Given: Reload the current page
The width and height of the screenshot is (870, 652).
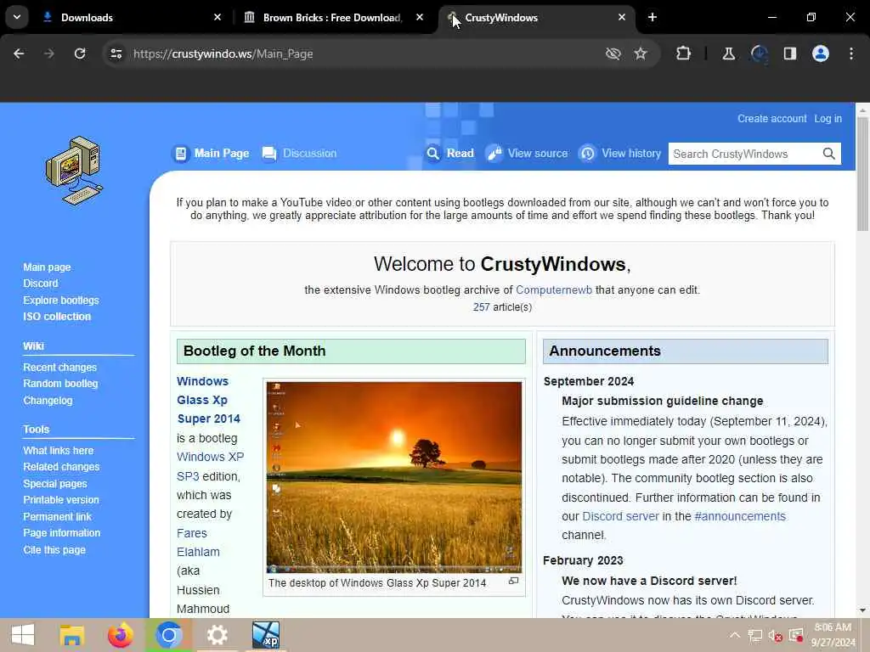Looking at the screenshot, I should 80,53.
